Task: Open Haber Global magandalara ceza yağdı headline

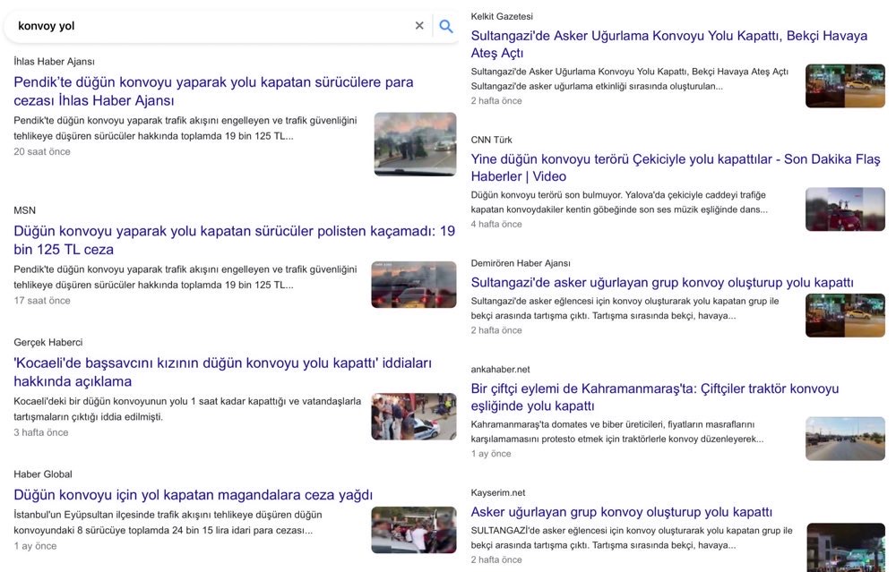Action: [193, 495]
